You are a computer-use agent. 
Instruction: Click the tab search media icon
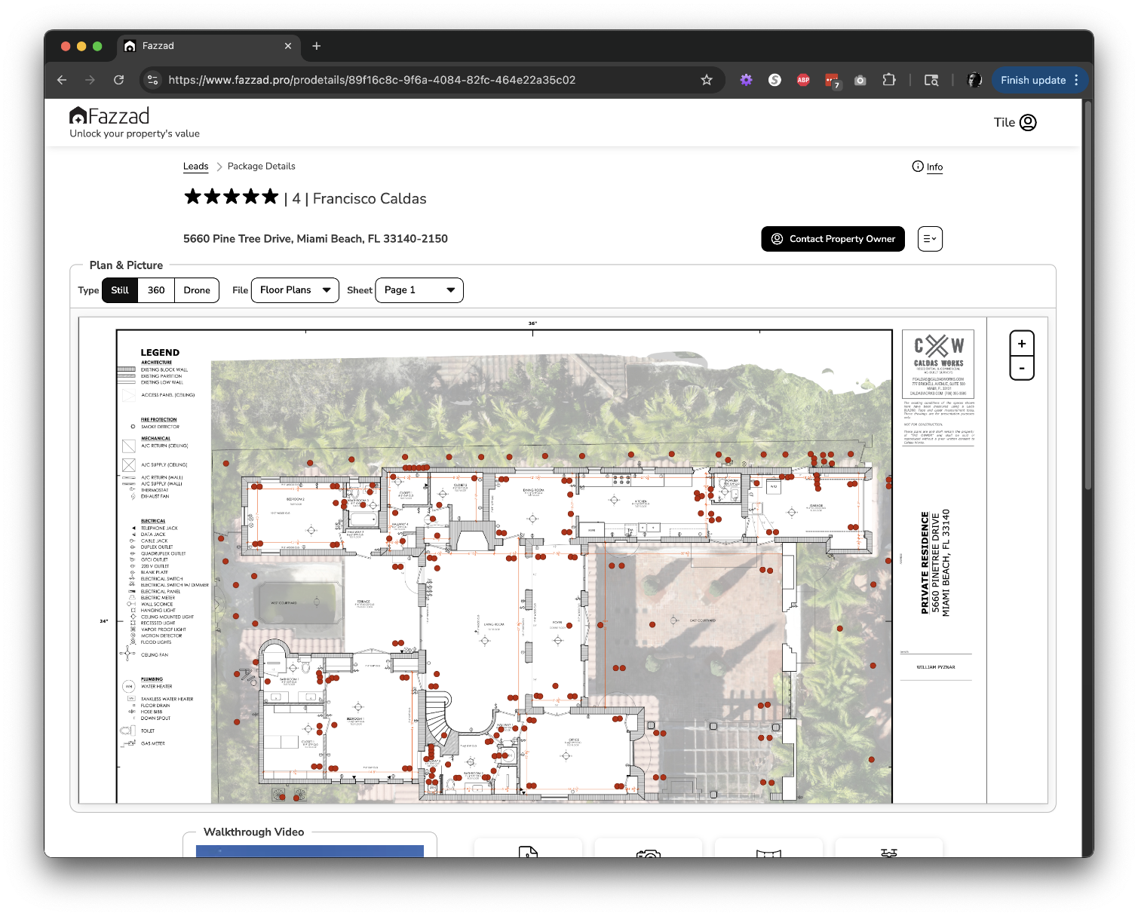[931, 80]
